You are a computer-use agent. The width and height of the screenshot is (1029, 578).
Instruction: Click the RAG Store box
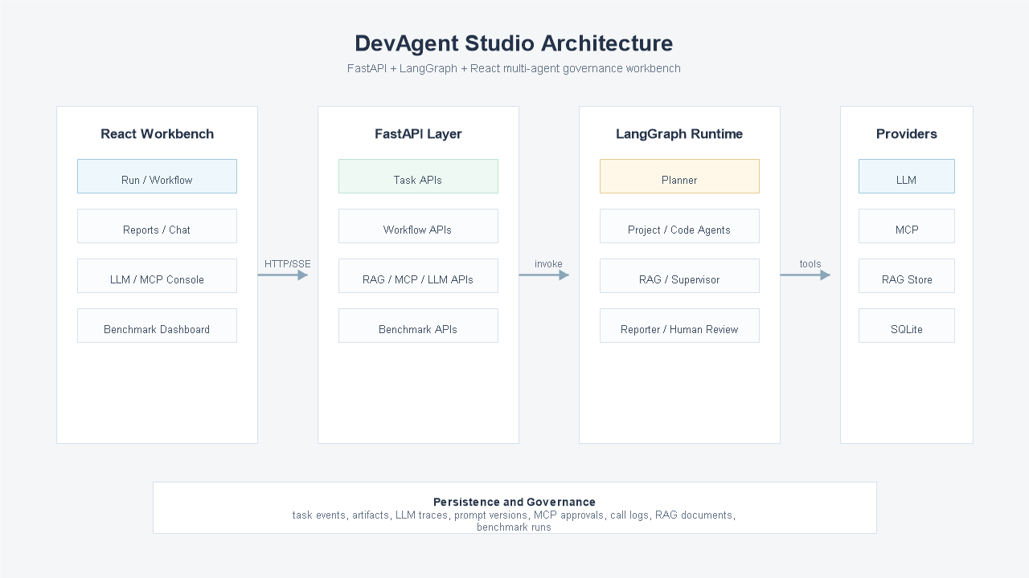(907, 275)
